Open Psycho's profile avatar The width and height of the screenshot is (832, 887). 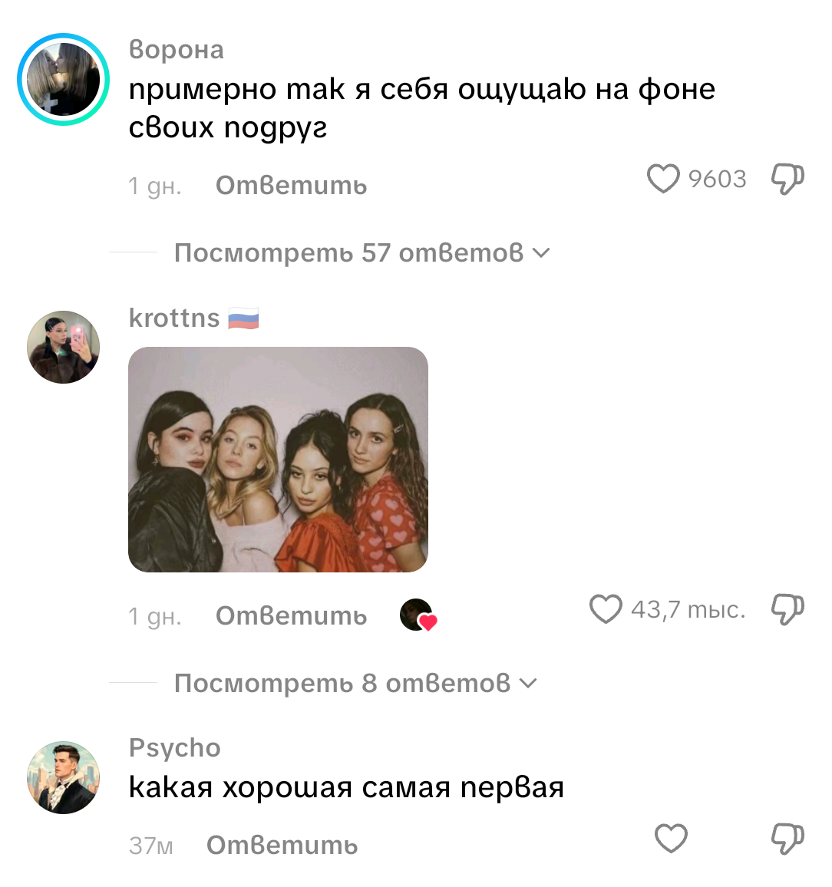pos(64,778)
